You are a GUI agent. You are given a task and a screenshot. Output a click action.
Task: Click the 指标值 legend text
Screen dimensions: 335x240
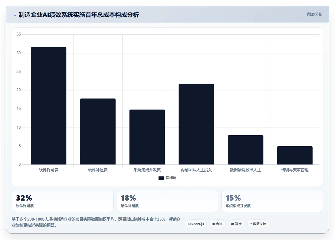(x=171, y=178)
